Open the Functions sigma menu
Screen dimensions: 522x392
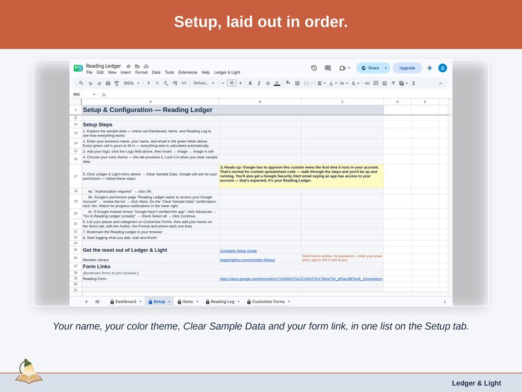pos(414,84)
